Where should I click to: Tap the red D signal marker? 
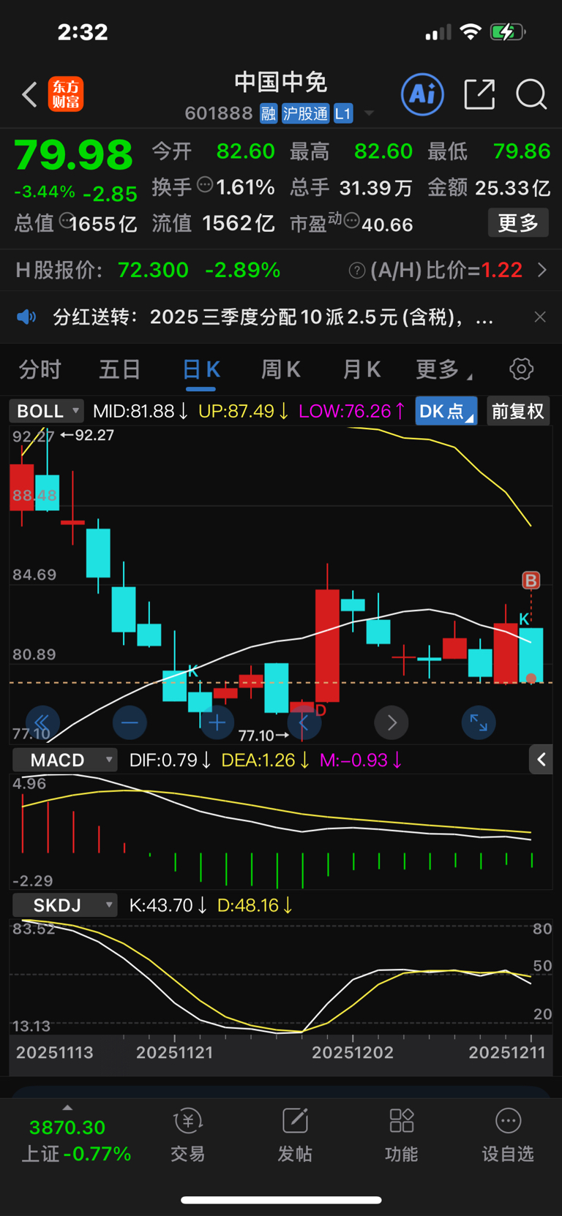(x=321, y=710)
